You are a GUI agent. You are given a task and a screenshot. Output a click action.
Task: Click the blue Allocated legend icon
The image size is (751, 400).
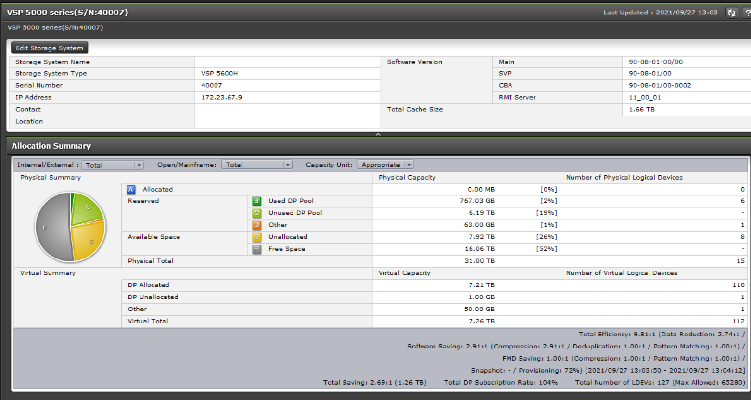(130, 189)
